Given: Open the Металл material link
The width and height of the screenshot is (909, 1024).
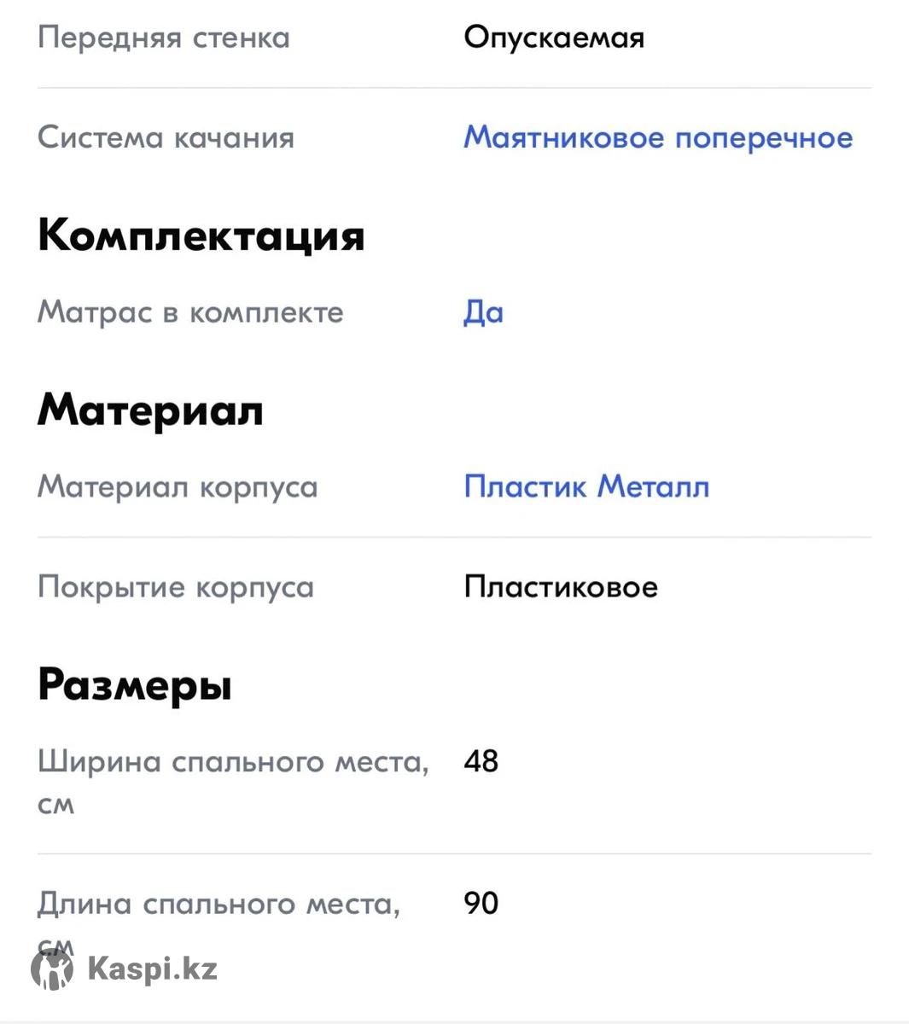Looking at the screenshot, I should pyautogui.click(x=653, y=486).
